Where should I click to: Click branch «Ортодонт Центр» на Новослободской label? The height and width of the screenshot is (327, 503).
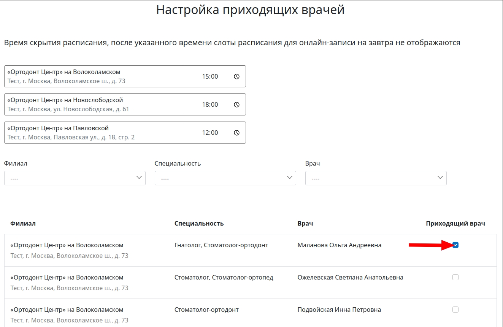coord(65,100)
